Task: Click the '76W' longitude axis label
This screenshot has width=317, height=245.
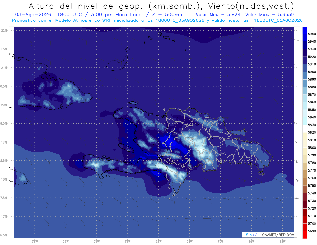Action: point(35,241)
